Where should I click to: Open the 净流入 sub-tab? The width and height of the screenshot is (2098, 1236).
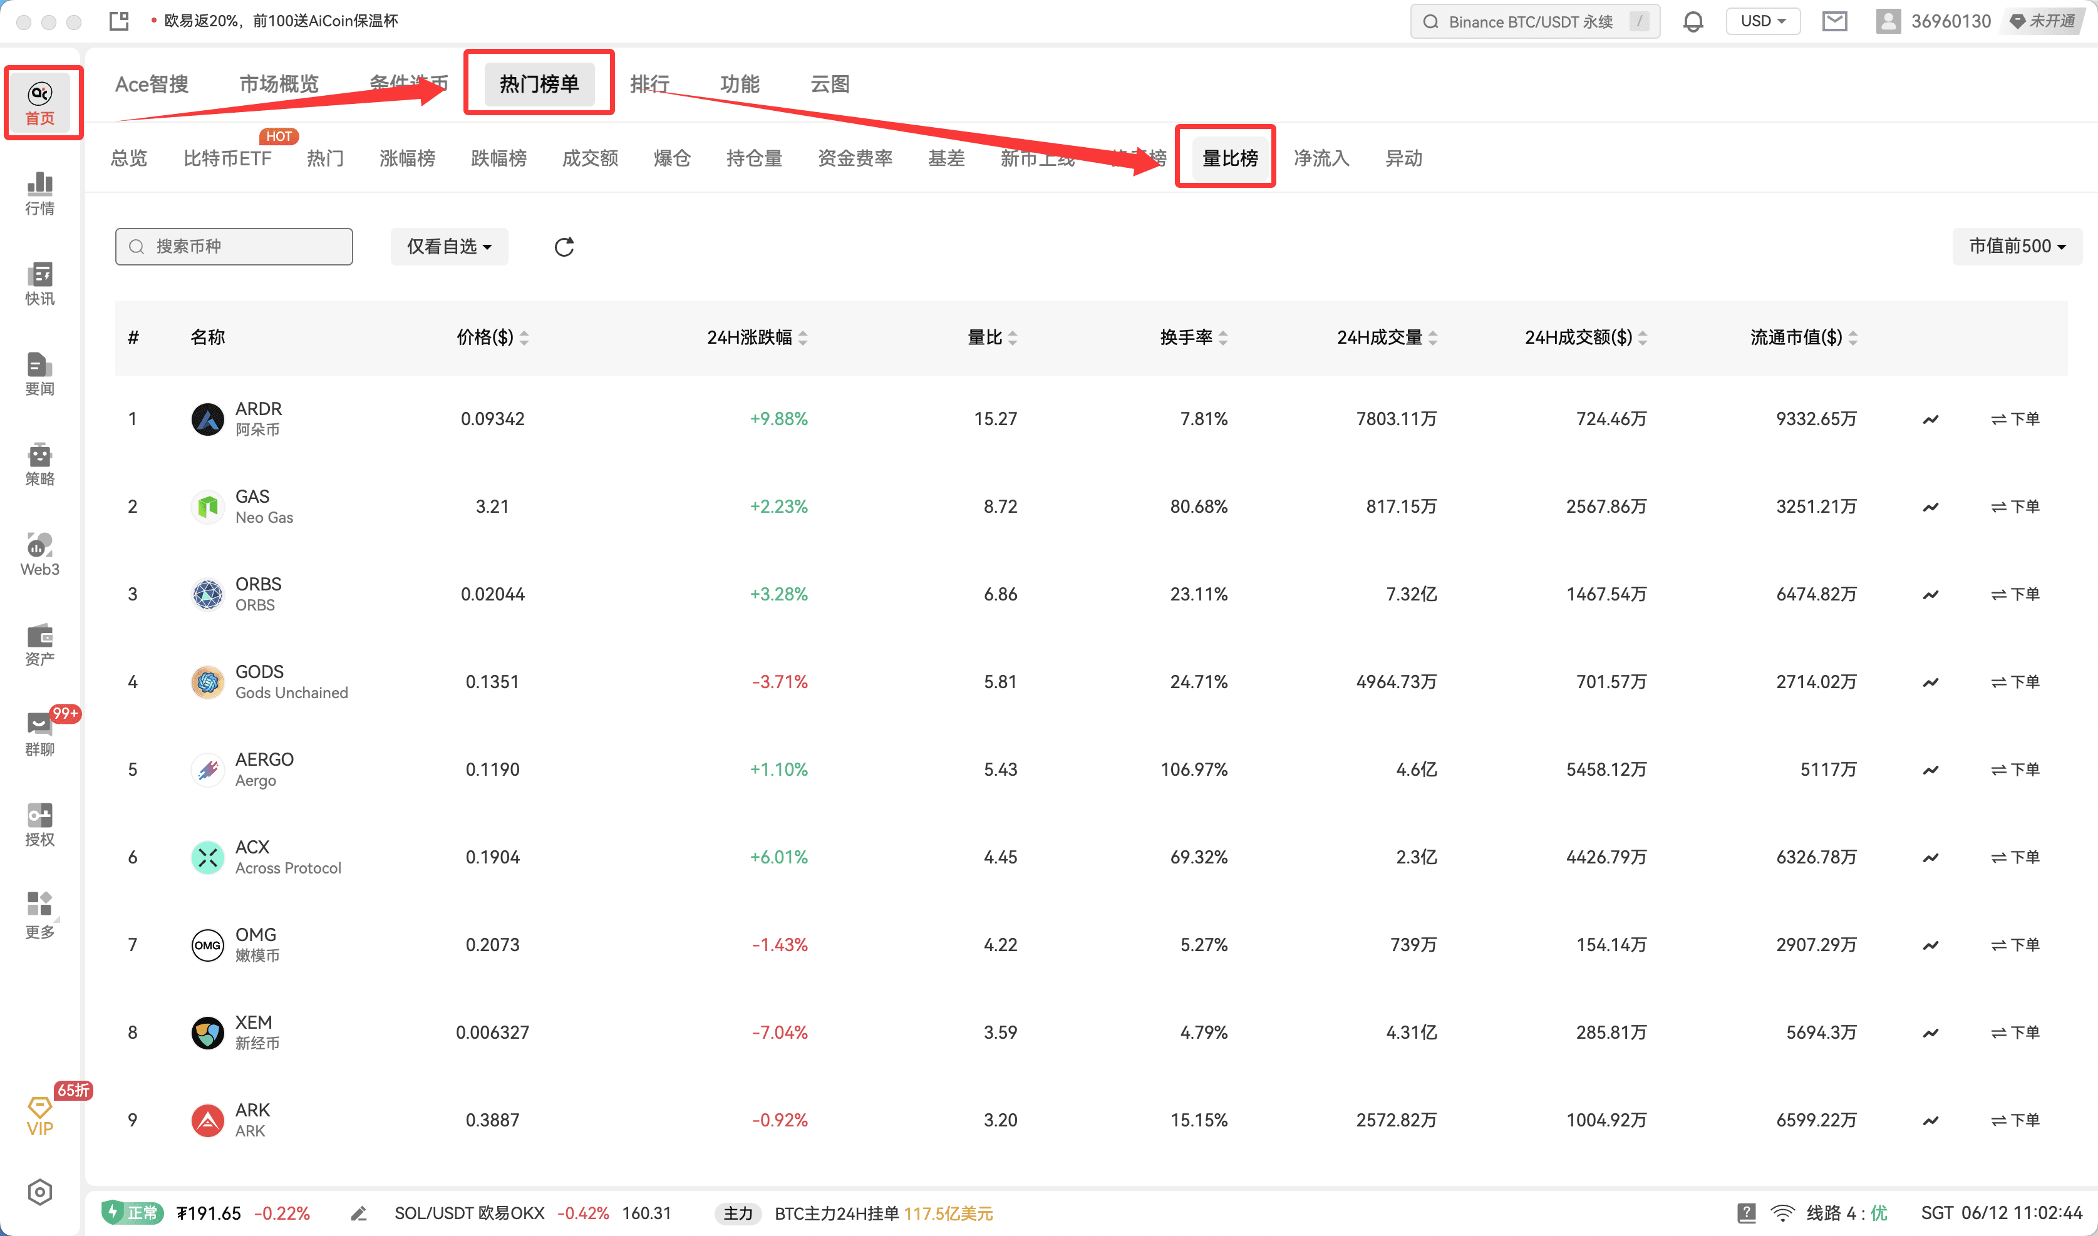[1321, 158]
